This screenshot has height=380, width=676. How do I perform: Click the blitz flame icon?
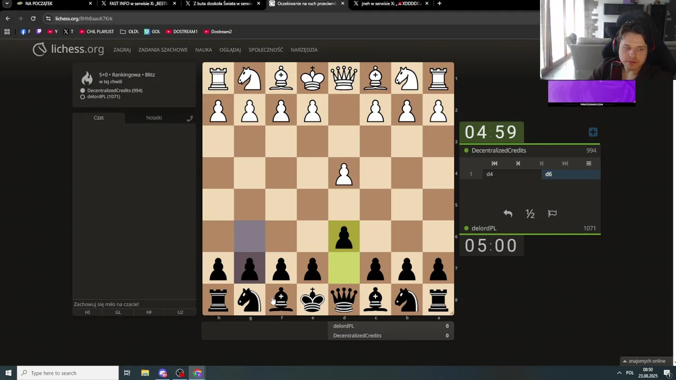point(87,78)
